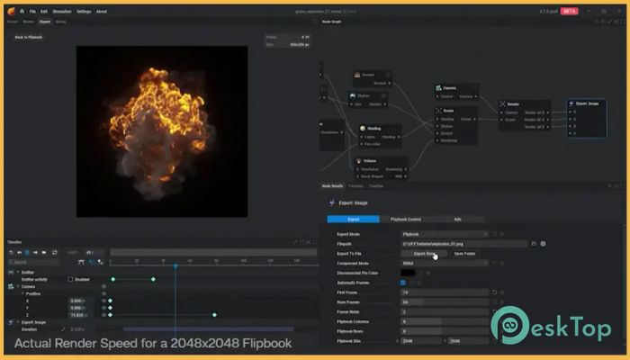The width and height of the screenshot is (630, 360).
Task: Toggle the Automatic Frames checkbox
Action: tap(403, 283)
